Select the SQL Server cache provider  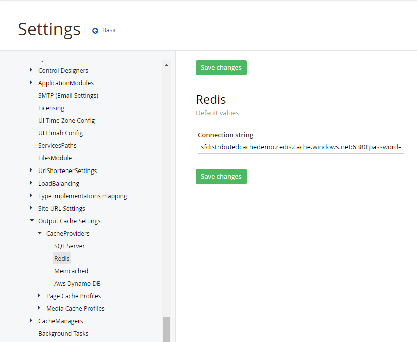pos(69,246)
